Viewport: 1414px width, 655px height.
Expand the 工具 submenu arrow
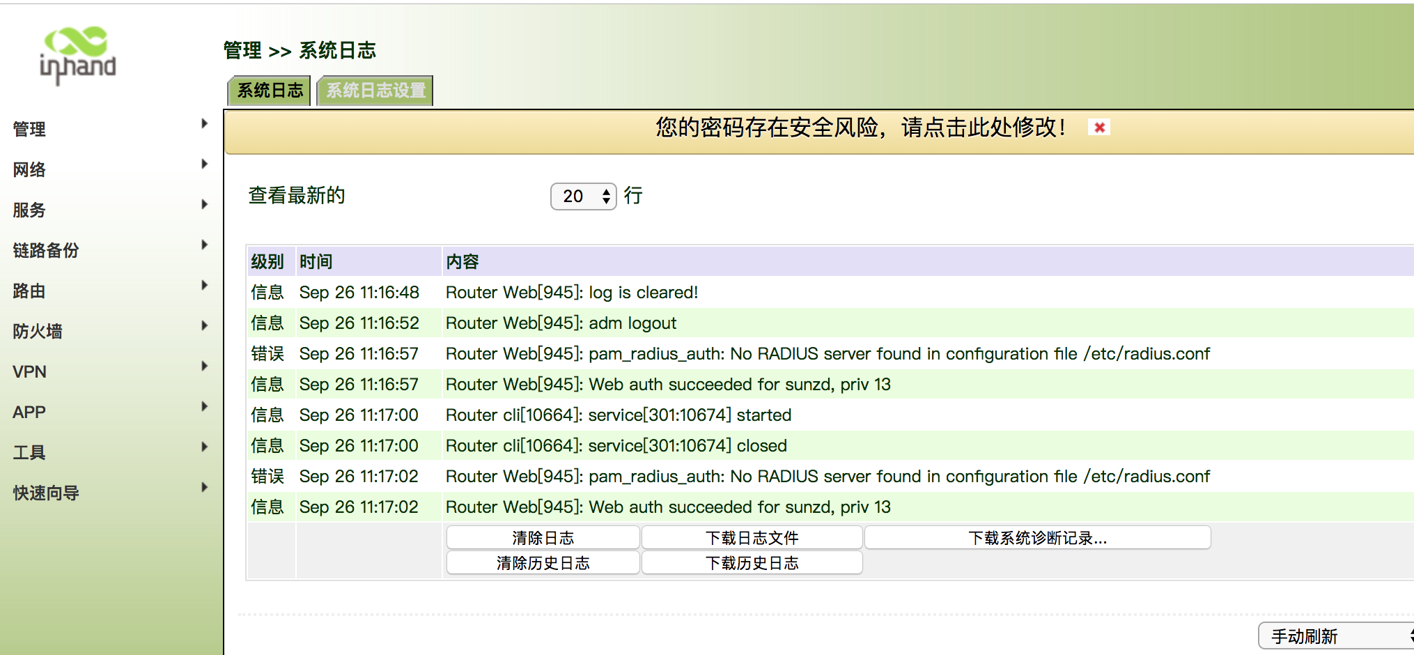coord(204,447)
